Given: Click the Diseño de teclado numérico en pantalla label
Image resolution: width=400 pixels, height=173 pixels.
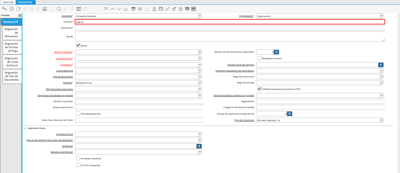Looking at the screenshot, I should click(x=234, y=96).
